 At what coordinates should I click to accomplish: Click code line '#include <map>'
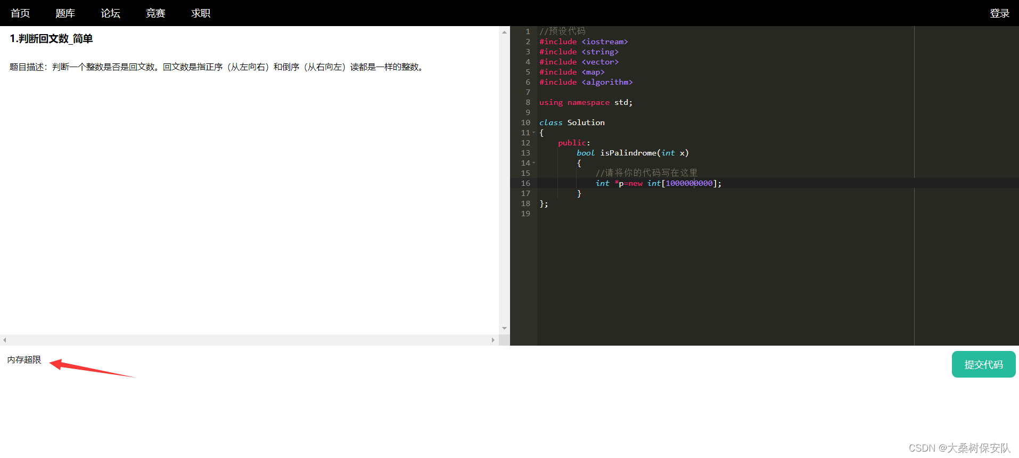pos(572,72)
